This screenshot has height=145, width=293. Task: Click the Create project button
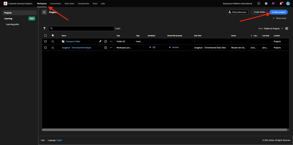(x=279, y=12)
